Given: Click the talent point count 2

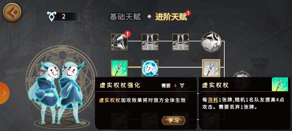Looking at the screenshot, I should (x=64, y=16).
